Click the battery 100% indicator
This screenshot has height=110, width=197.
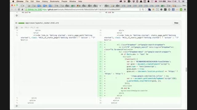tap(162, 1)
